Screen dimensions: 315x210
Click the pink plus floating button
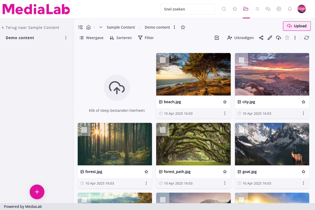(x=37, y=192)
